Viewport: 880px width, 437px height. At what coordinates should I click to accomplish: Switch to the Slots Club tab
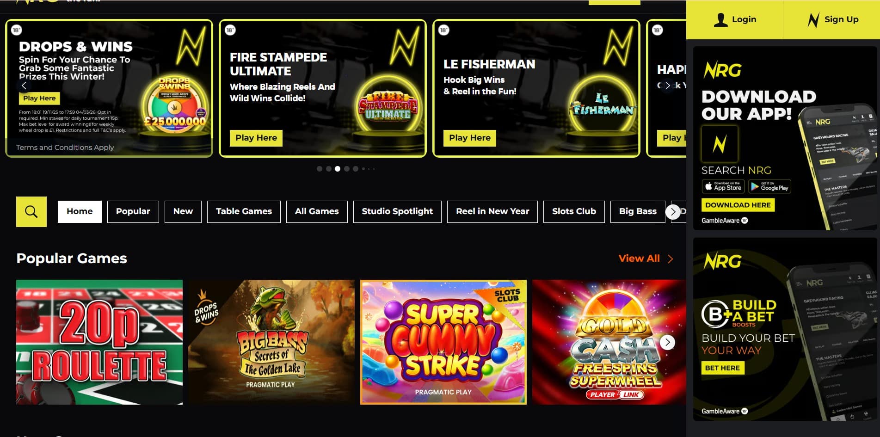(574, 212)
